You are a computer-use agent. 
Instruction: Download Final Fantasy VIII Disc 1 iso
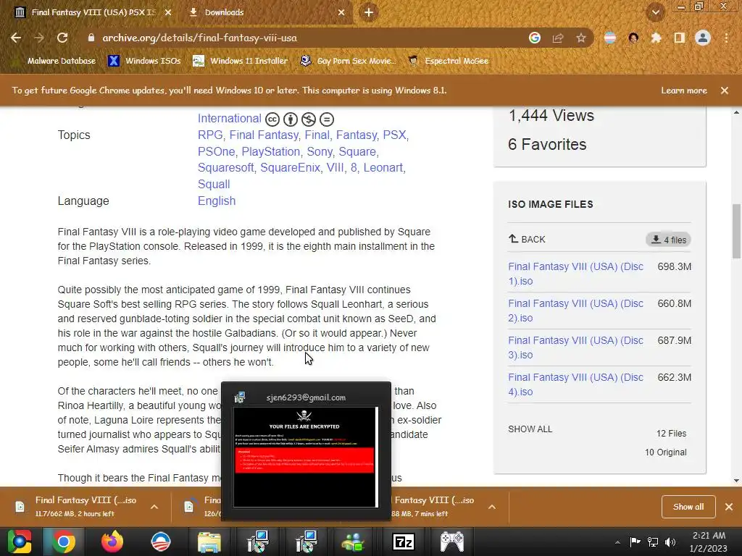click(x=575, y=274)
